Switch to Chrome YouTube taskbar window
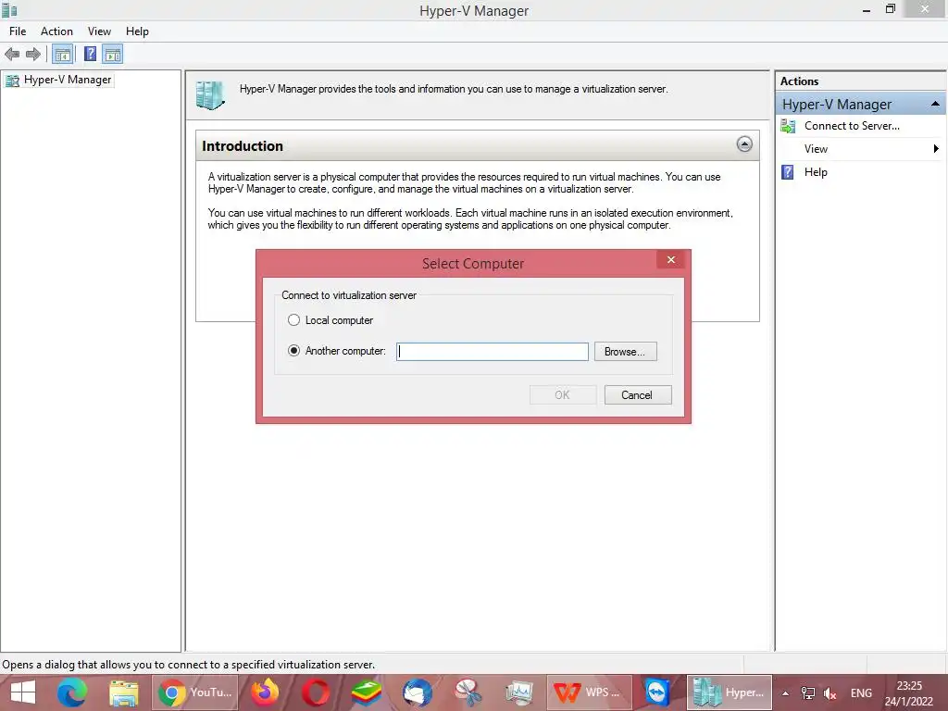Image resolution: width=948 pixels, height=711 pixels. [x=194, y=692]
